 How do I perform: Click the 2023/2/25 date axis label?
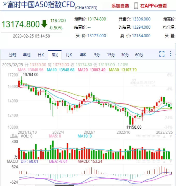pyautogui.click(x=164, y=132)
